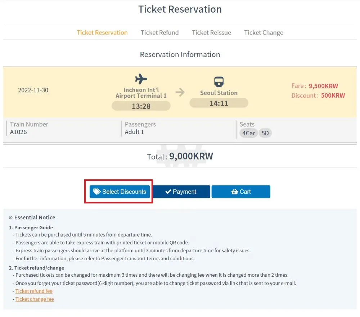Click the 4Car seat badge
This screenshot has width=360, height=317.
click(x=248, y=133)
